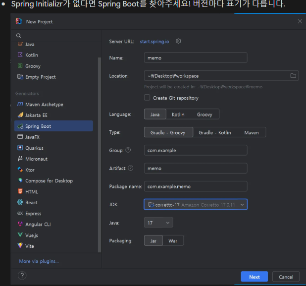Image resolution: width=306 pixels, height=286 pixels.
Task: Choose Maven build type
Action: (252, 132)
